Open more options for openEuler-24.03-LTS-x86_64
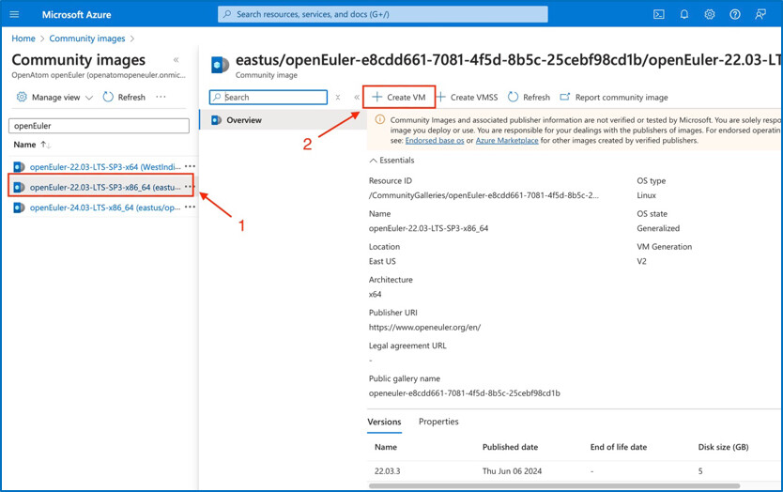783x492 pixels. coord(190,208)
